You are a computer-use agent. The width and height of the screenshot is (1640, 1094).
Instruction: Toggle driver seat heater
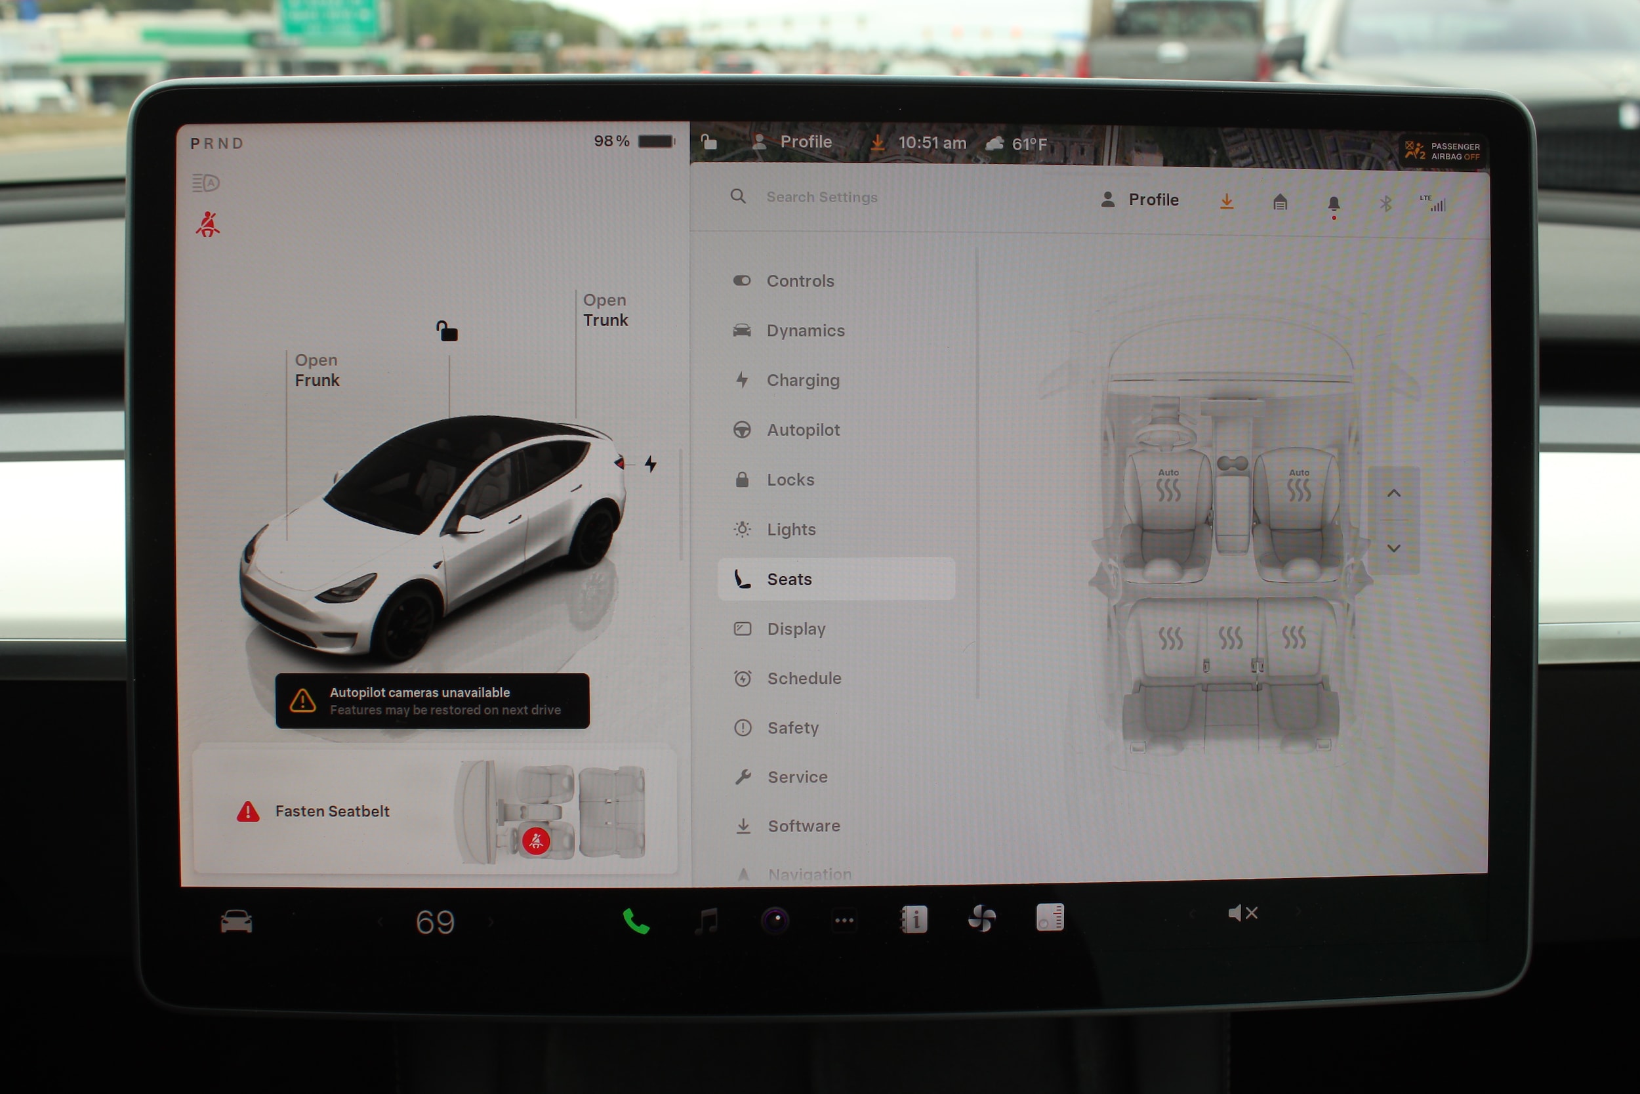(x=1168, y=488)
